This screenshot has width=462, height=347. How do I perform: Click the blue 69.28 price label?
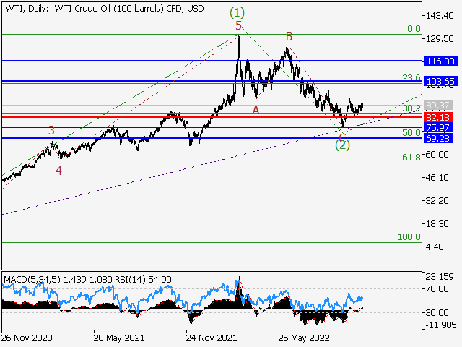(438, 138)
